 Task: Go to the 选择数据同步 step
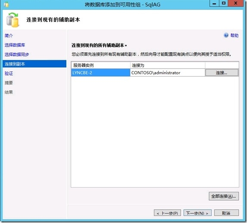click(x=17, y=54)
